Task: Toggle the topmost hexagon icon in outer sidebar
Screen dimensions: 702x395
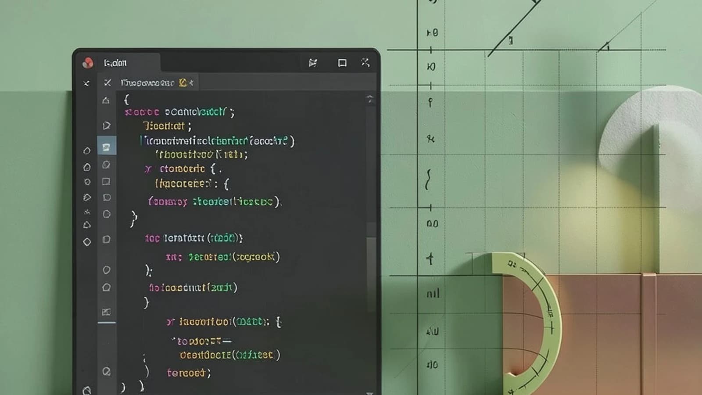Action: 87,151
